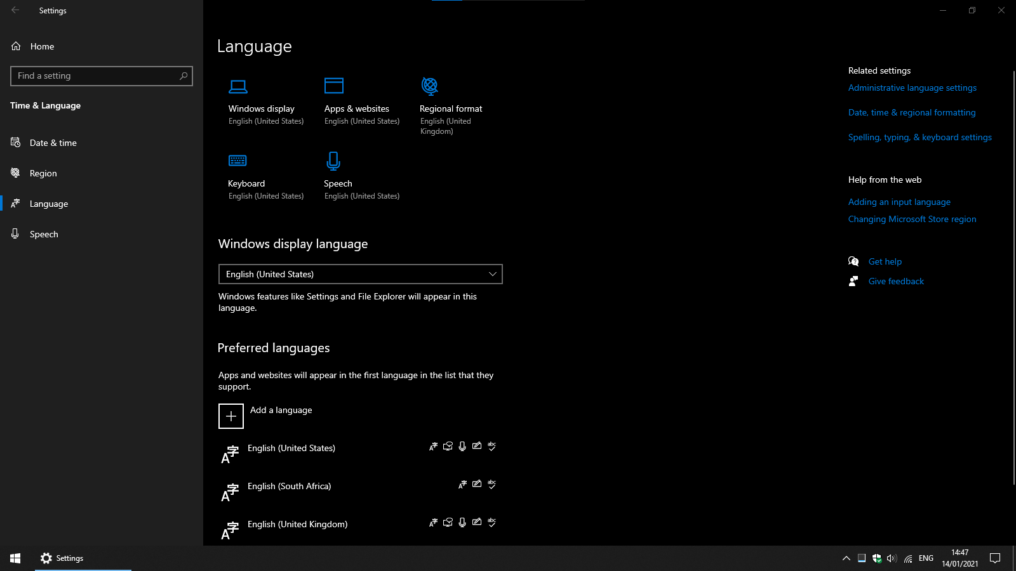1016x571 pixels.
Task: Open Administrative language settings link
Action: tap(912, 88)
